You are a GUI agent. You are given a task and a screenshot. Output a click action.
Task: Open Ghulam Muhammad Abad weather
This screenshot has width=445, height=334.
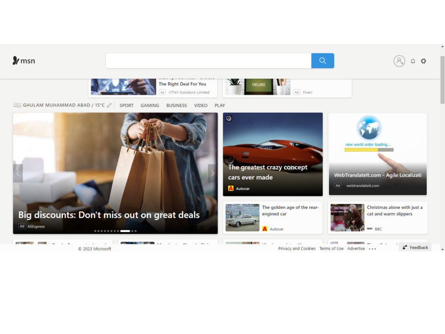click(x=64, y=105)
